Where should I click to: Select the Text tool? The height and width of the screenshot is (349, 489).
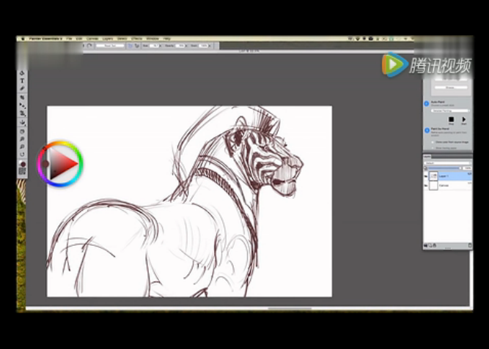click(x=22, y=81)
